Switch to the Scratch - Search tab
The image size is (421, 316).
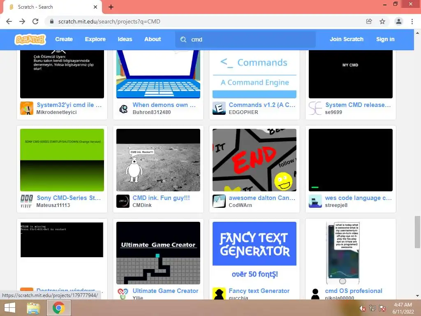(x=52, y=7)
